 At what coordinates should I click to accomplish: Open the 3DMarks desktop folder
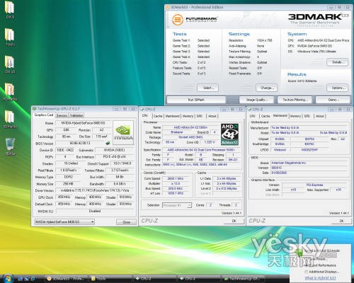click(10, 119)
